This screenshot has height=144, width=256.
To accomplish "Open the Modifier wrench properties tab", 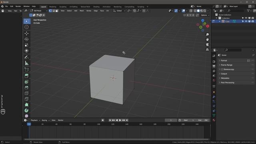I will 214,97.
